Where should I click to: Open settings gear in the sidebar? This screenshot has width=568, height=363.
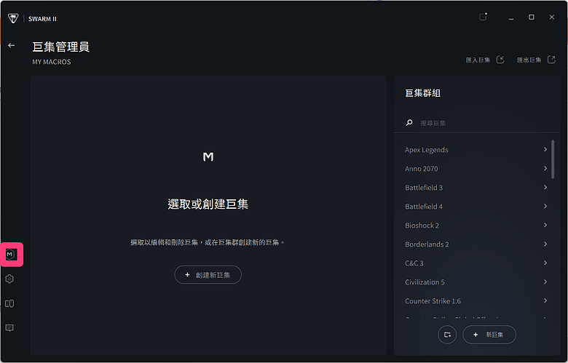click(9, 279)
